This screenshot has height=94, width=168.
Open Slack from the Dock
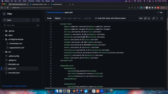click(94, 91)
